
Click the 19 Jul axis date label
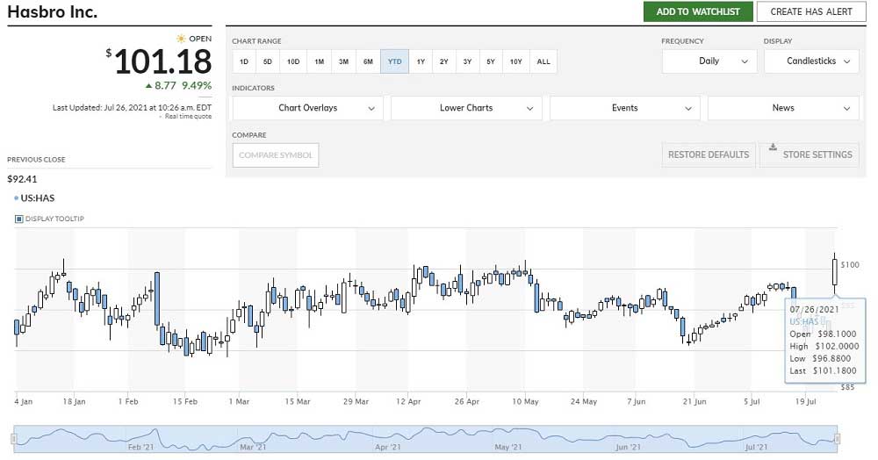coord(806,401)
